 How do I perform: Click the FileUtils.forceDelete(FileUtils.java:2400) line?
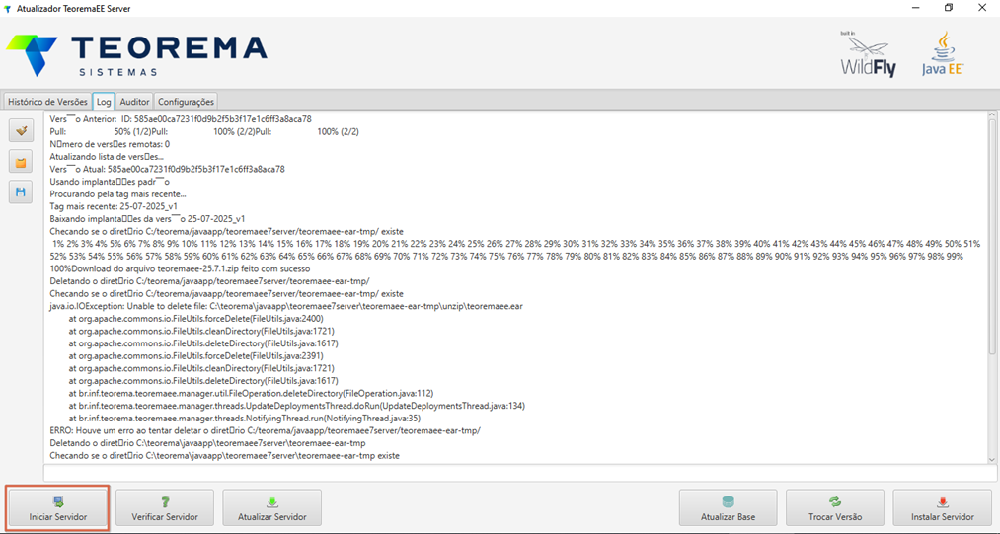195,319
